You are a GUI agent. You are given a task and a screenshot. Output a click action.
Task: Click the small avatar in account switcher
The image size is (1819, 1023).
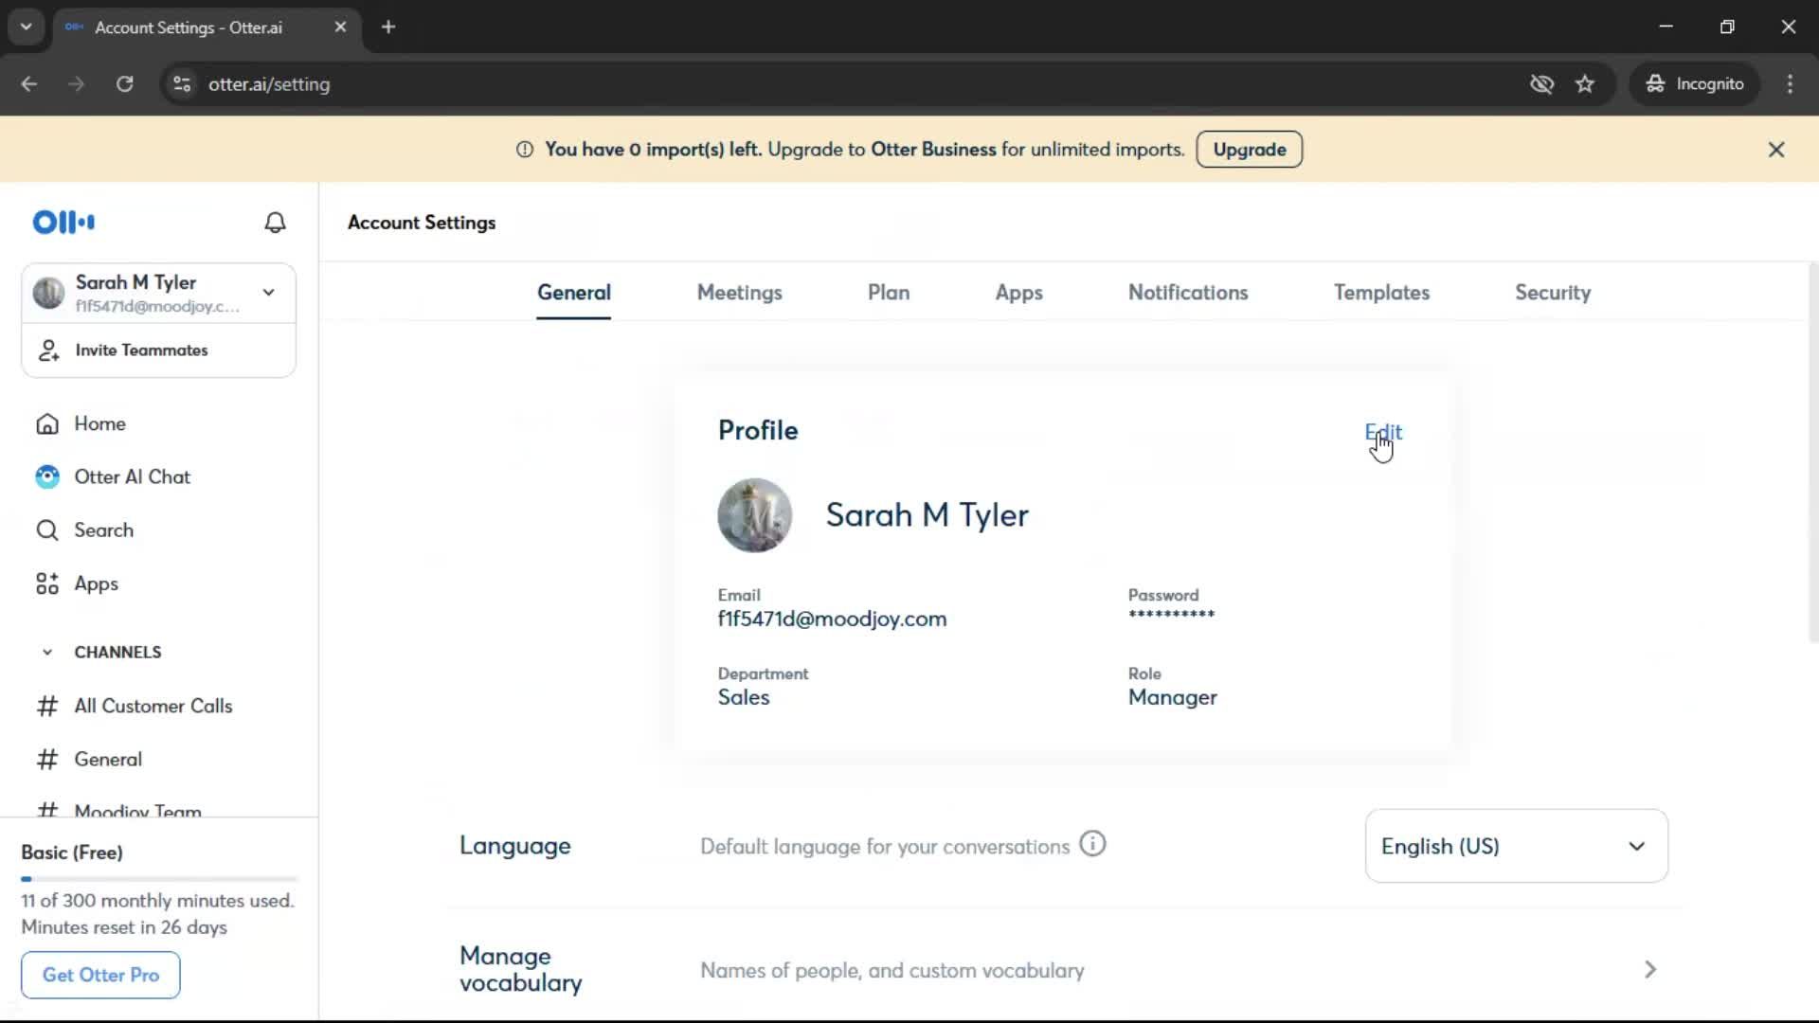point(48,294)
